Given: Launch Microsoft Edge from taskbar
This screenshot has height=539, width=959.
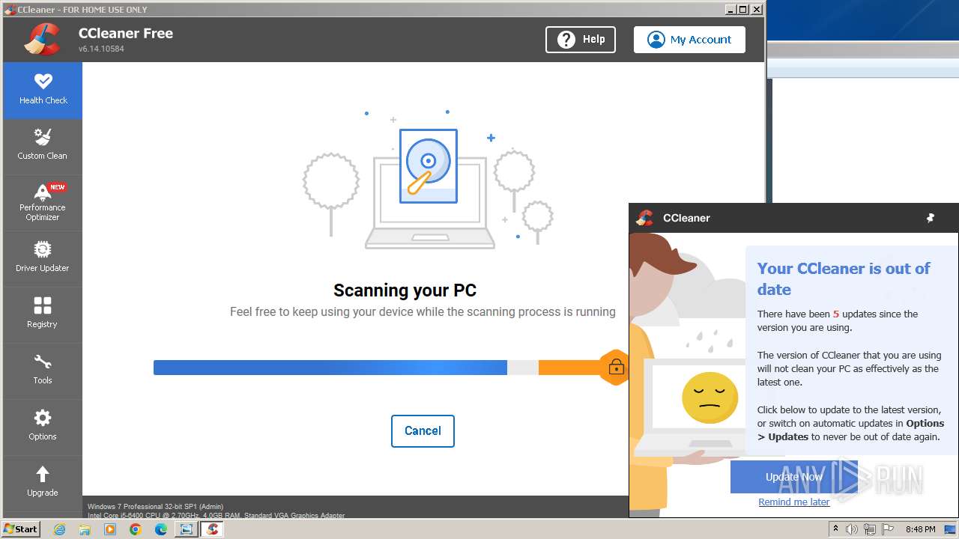Looking at the screenshot, I should pos(161,529).
